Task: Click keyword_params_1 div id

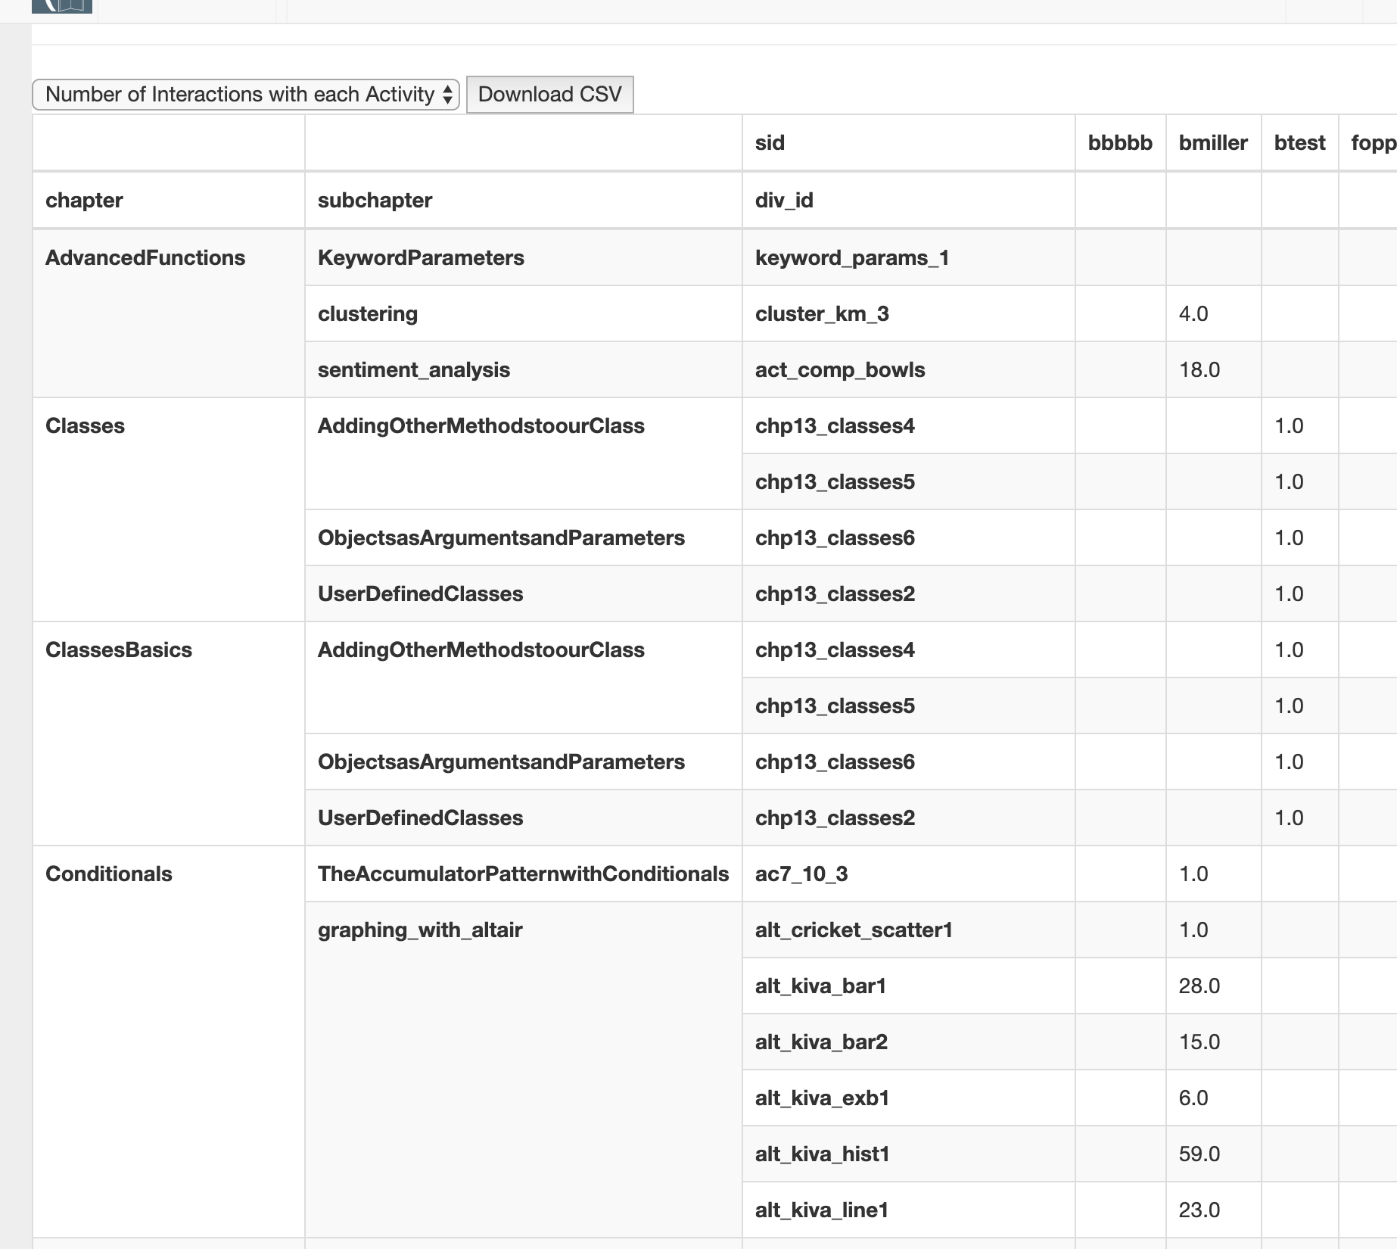Action: click(x=909, y=257)
